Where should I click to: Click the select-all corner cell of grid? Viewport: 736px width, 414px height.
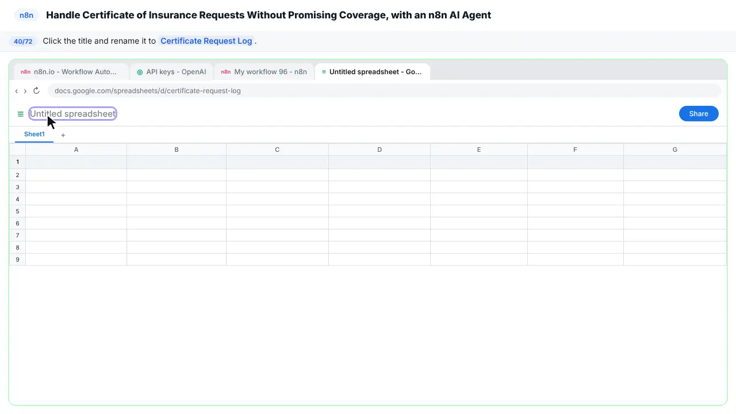[x=18, y=149]
